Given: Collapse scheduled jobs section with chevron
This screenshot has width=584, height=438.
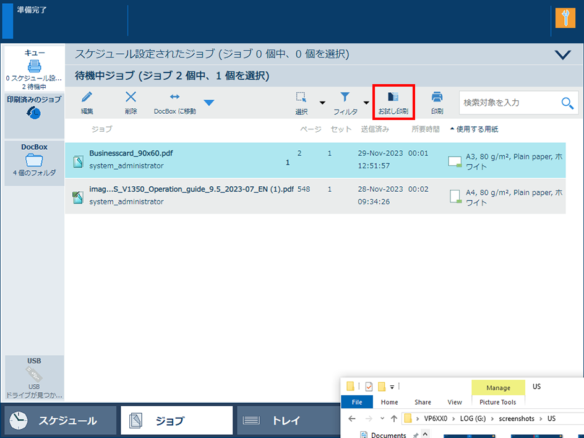Looking at the screenshot, I should coord(562,54).
